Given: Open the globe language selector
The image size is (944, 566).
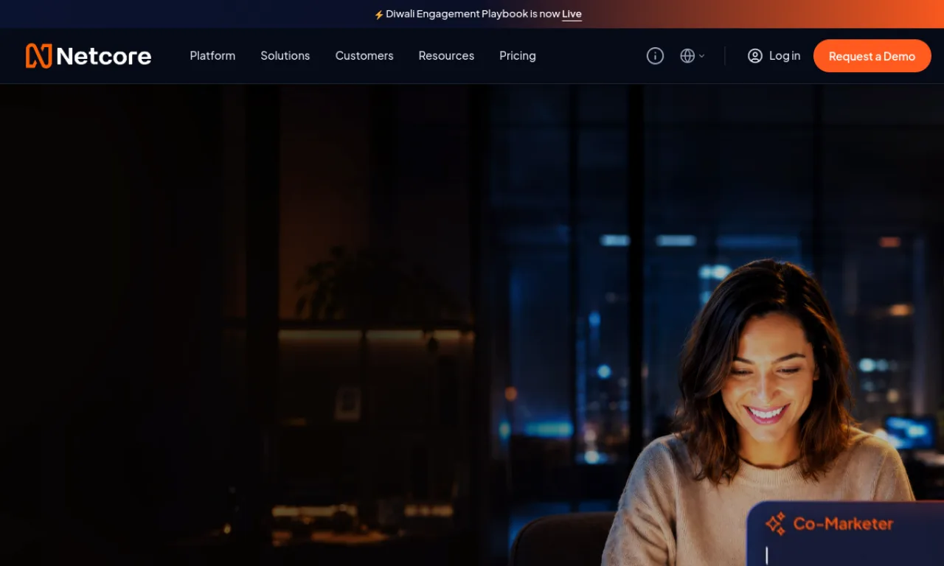Looking at the screenshot, I should [x=692, y=56].
